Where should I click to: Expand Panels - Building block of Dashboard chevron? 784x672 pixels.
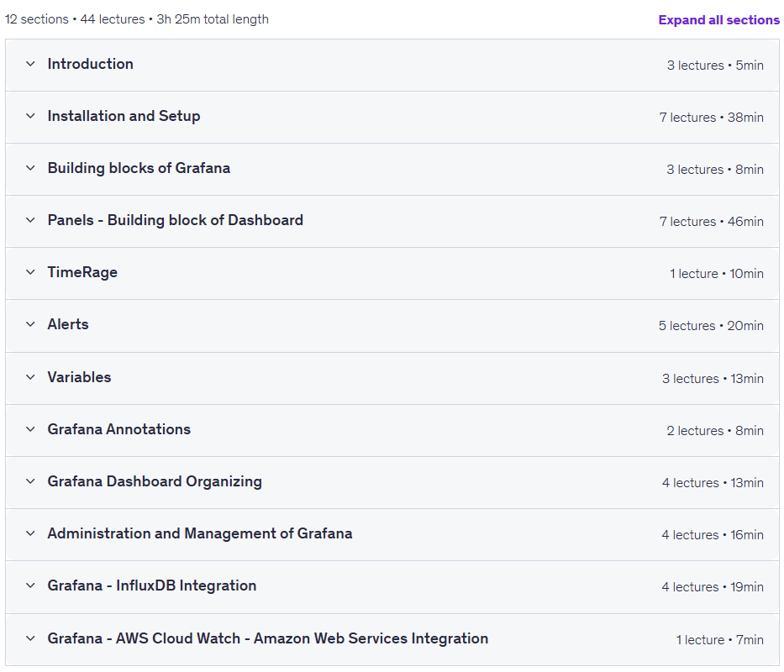click(x=30, y=220)
